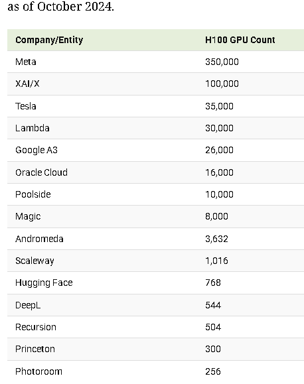Select the Scaleway company name
Image resolution: width=304 pixels, height=384 pixels.
click(35, 261)
